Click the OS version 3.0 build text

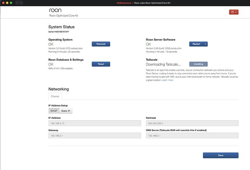[66, 48]
